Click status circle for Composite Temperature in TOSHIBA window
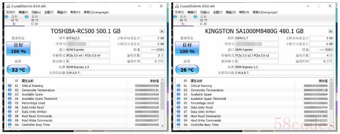This screenshot has height=134, width=340. [x=10, y=90]
